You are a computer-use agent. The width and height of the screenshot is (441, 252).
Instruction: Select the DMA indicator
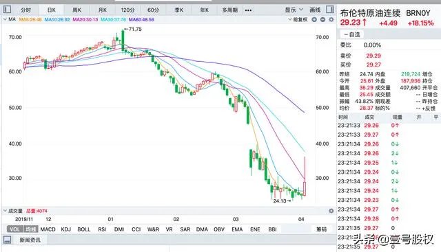click(202, 229)
